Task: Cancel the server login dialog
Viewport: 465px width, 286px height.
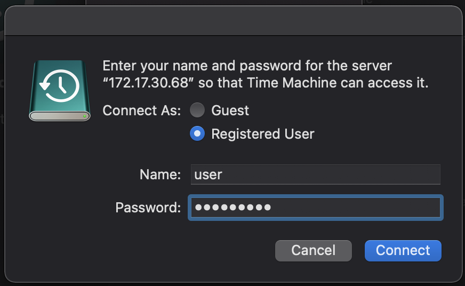Action: [314, 251]
